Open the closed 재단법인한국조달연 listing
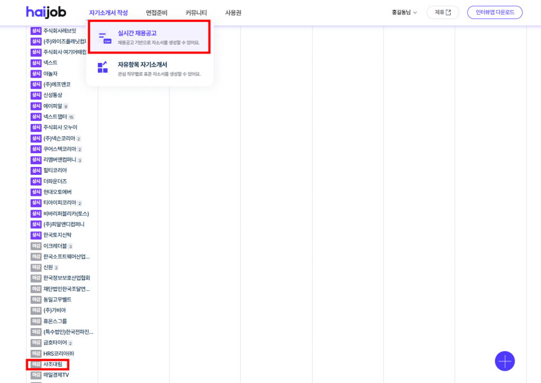Screen dimensions: 541x383 pos(67,289)
